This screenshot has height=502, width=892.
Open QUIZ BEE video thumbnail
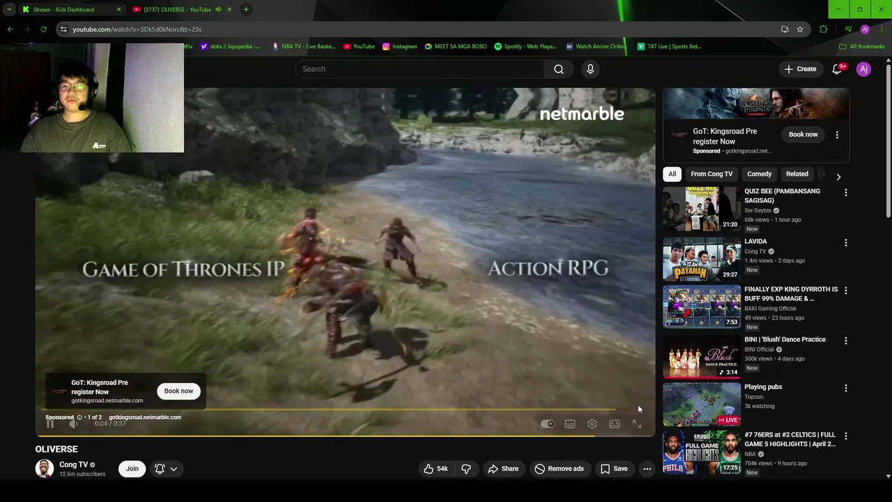click(701, 208)
